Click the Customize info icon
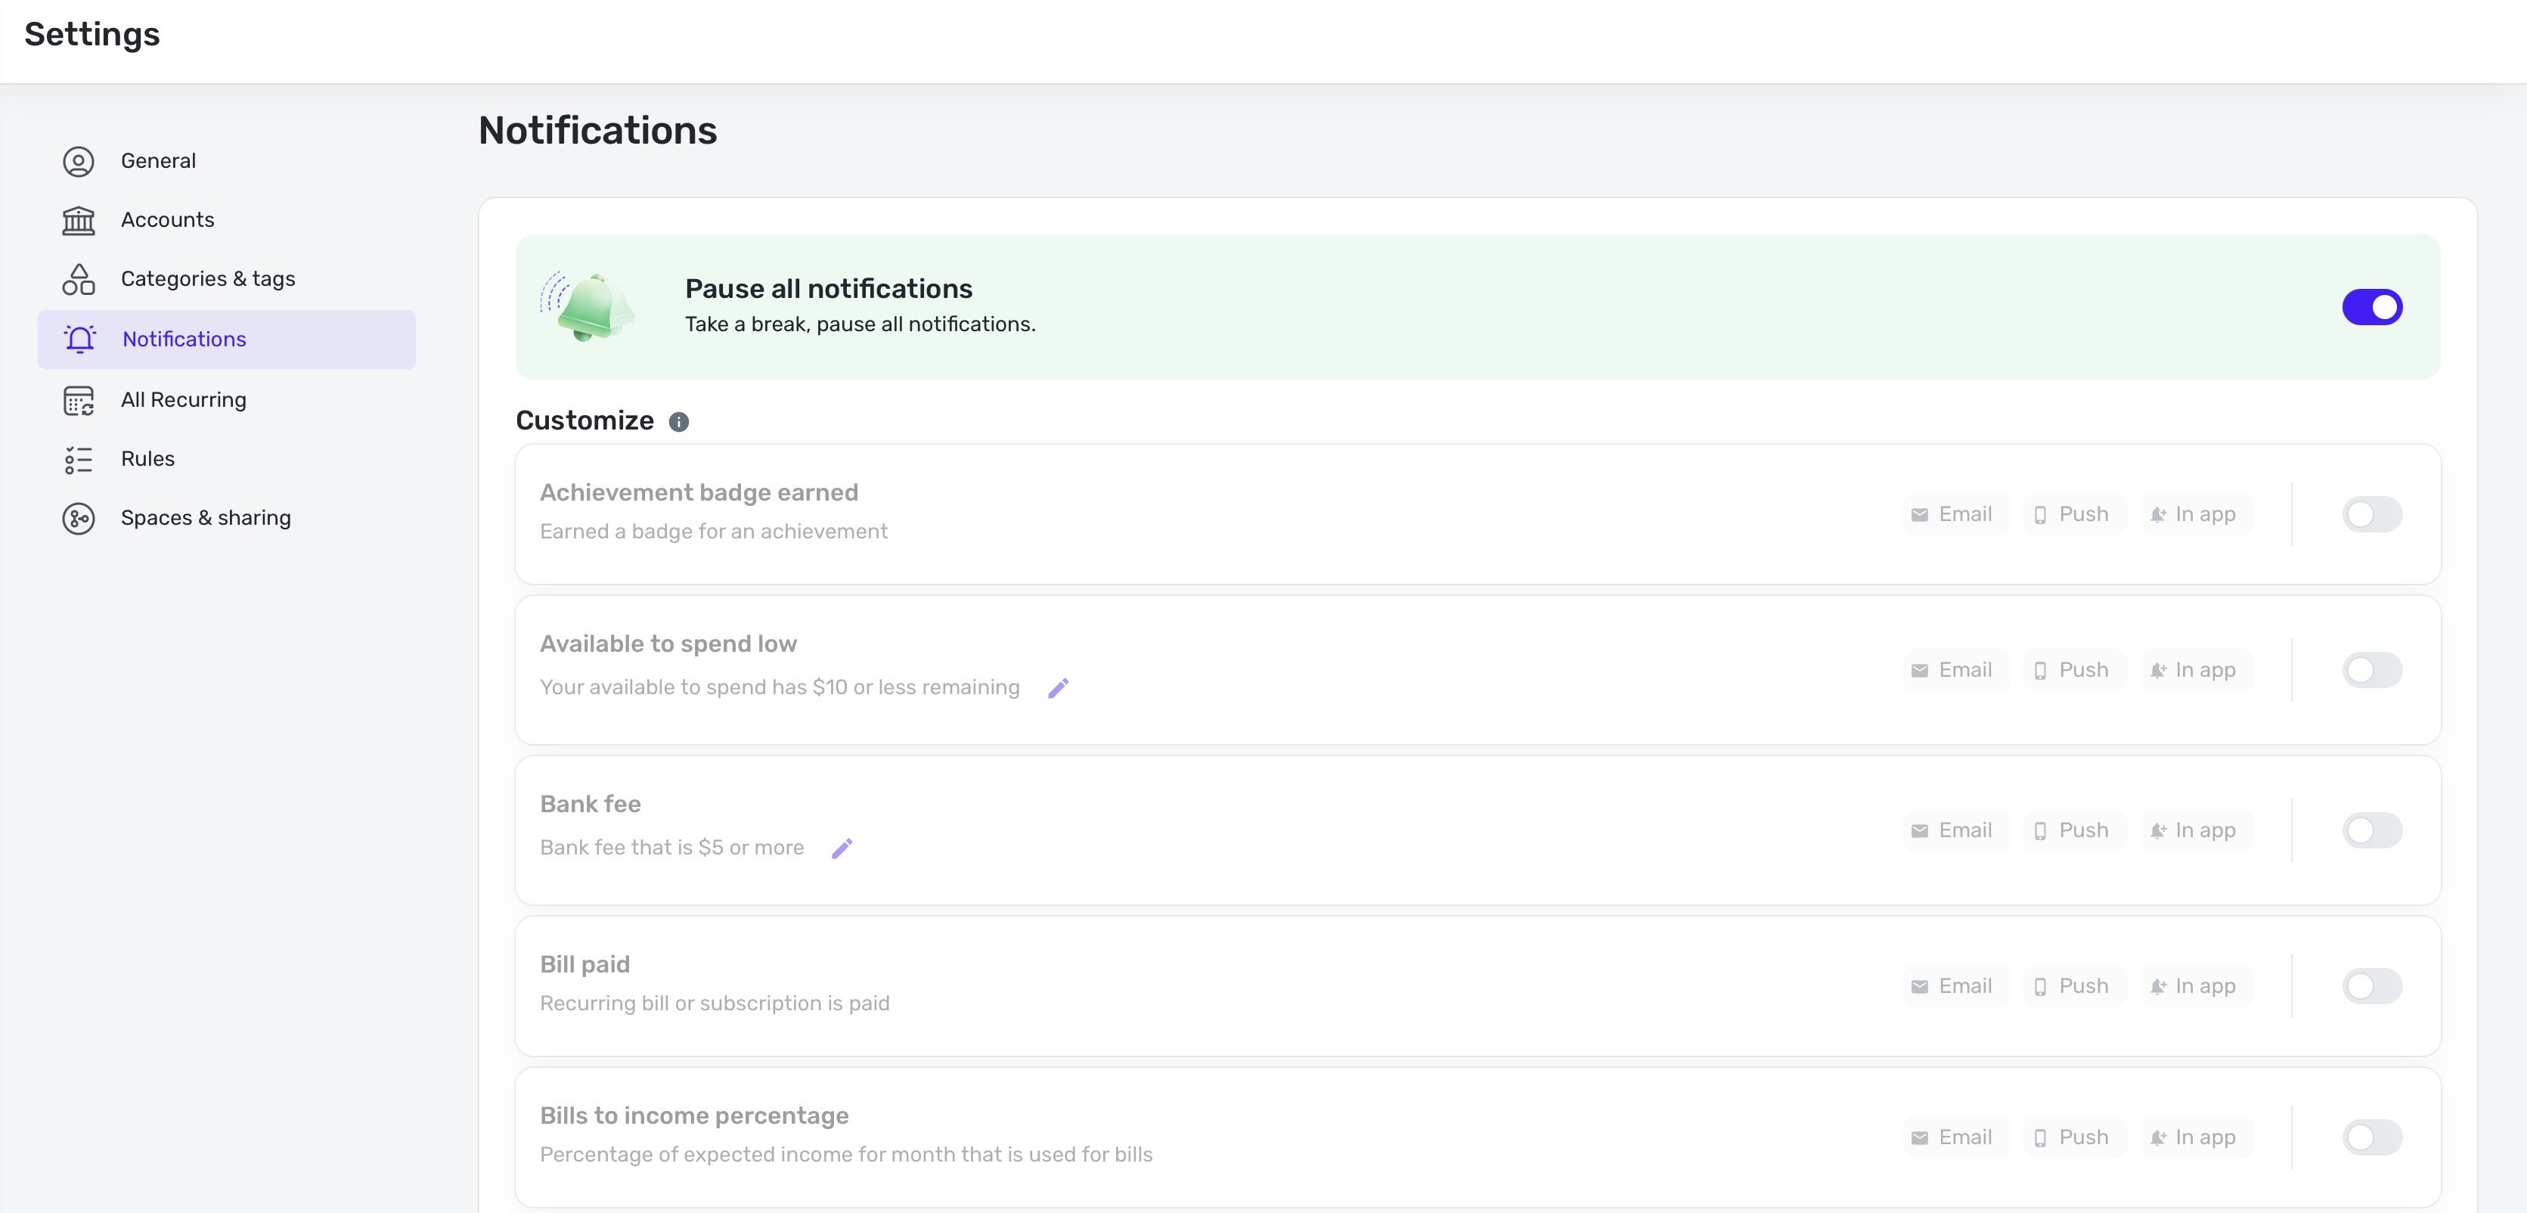 tap(679, 422)
